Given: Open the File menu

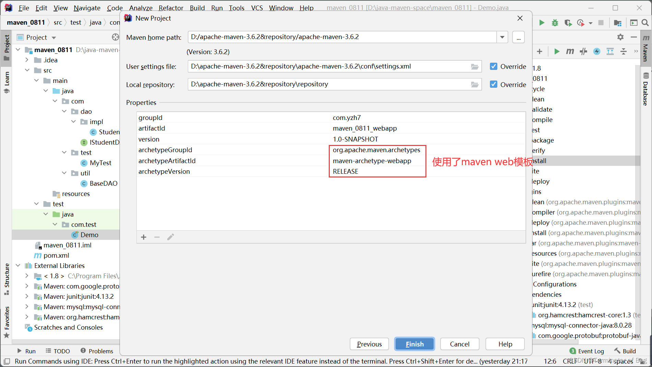Looking at the screenshot, I should 24,8.
